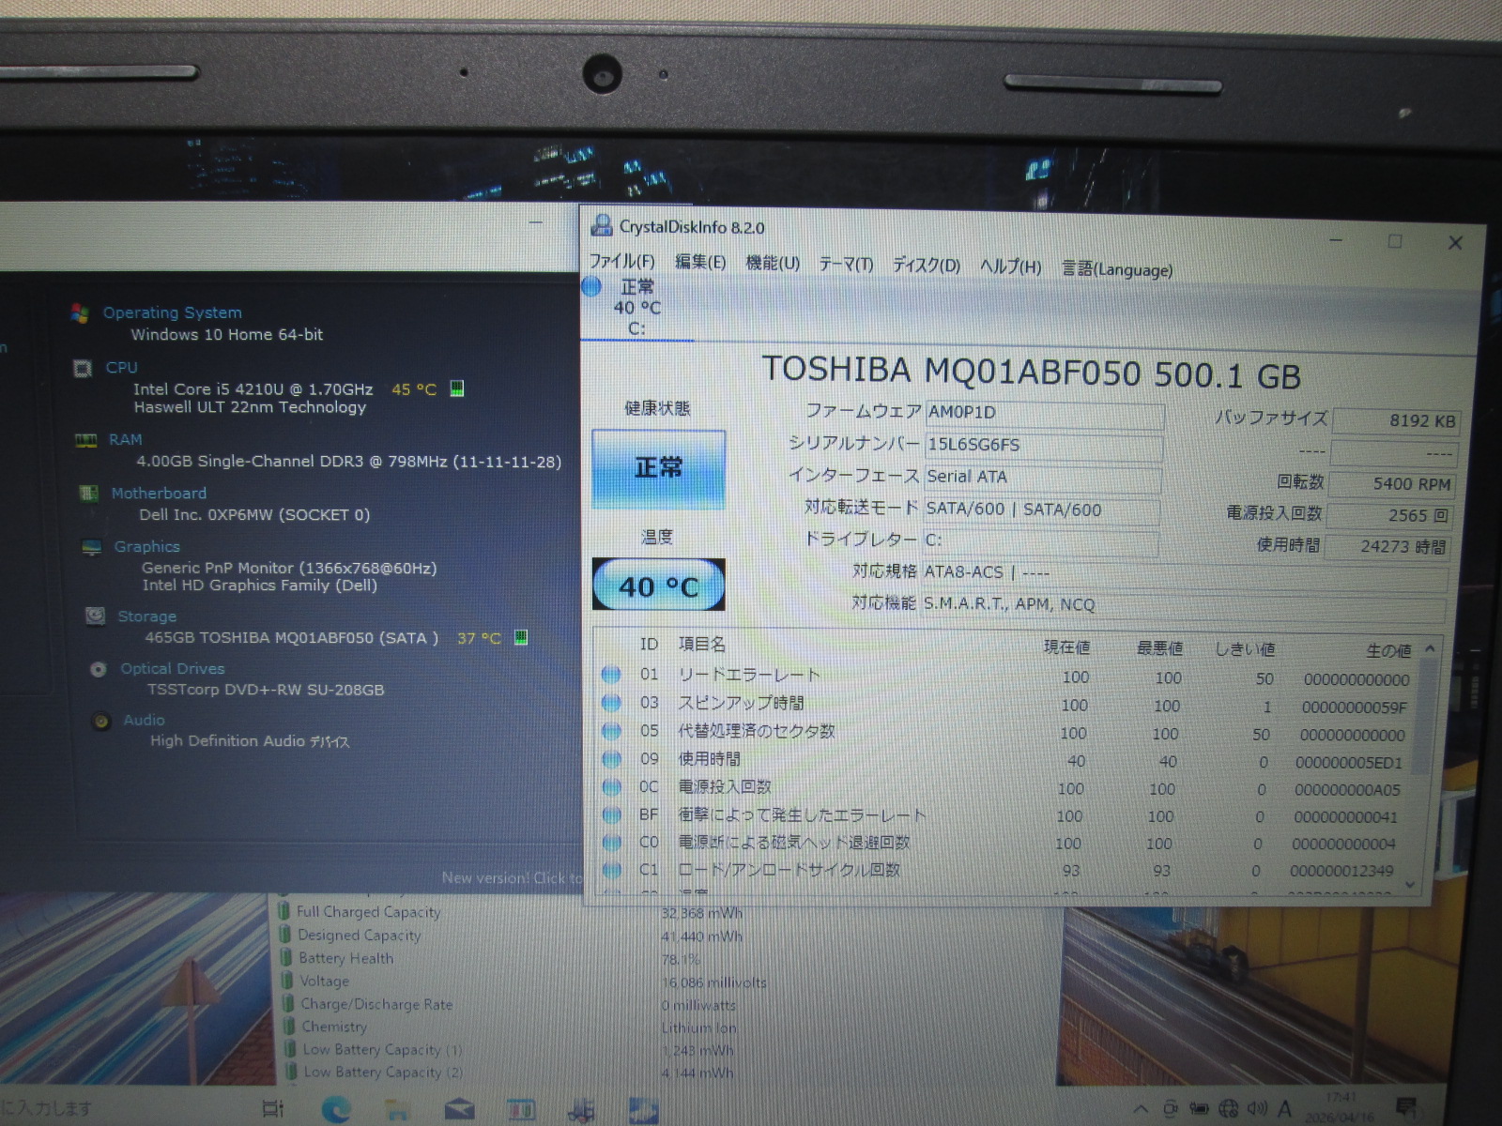Viewport: 1502px width, 1126px height.
Task: Click the network globe tray icon
Action: (1228, 1109)
